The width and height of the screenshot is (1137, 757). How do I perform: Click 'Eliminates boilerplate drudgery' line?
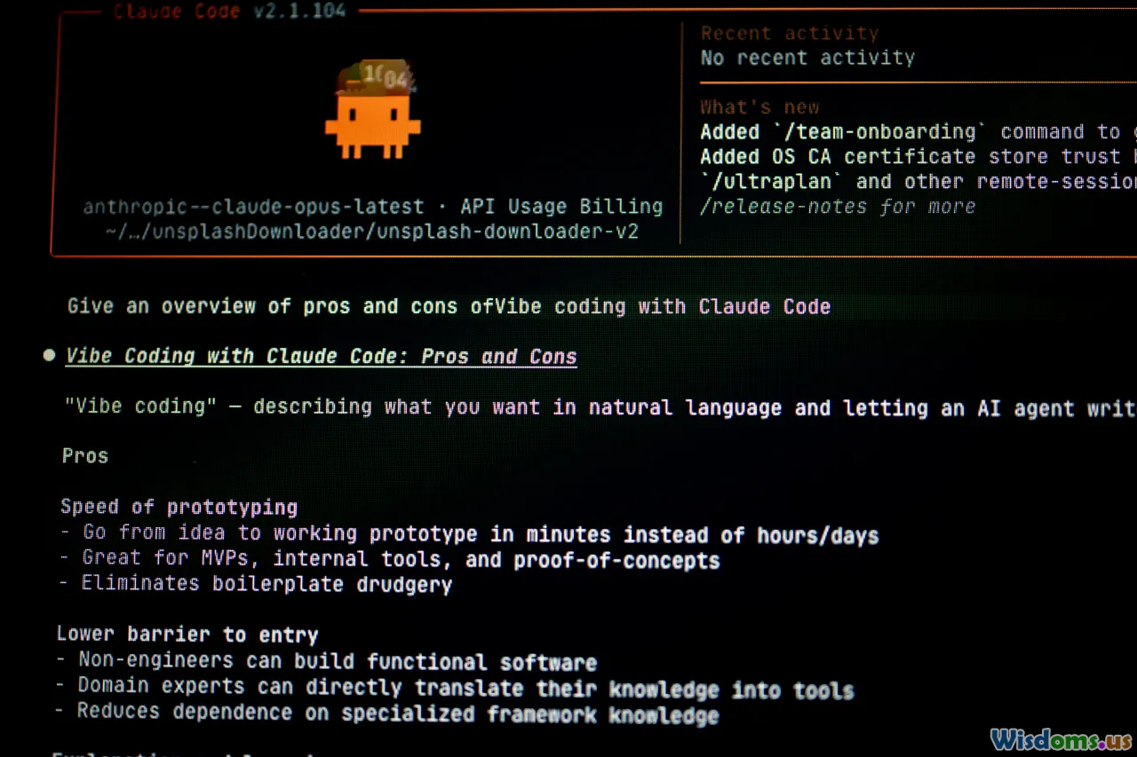click(256, 584)
